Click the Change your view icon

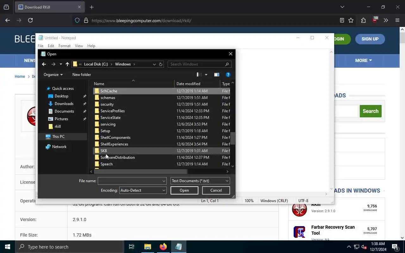199,75
